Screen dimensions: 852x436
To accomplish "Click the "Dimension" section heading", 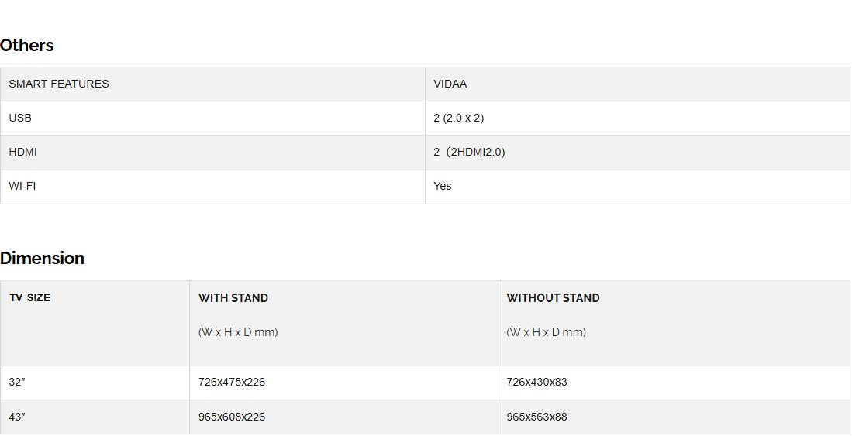I will [x=43, y=259].
